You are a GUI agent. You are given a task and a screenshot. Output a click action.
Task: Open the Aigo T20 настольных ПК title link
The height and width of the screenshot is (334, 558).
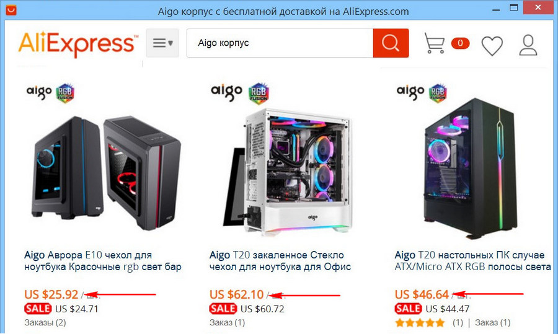(473, 261)
